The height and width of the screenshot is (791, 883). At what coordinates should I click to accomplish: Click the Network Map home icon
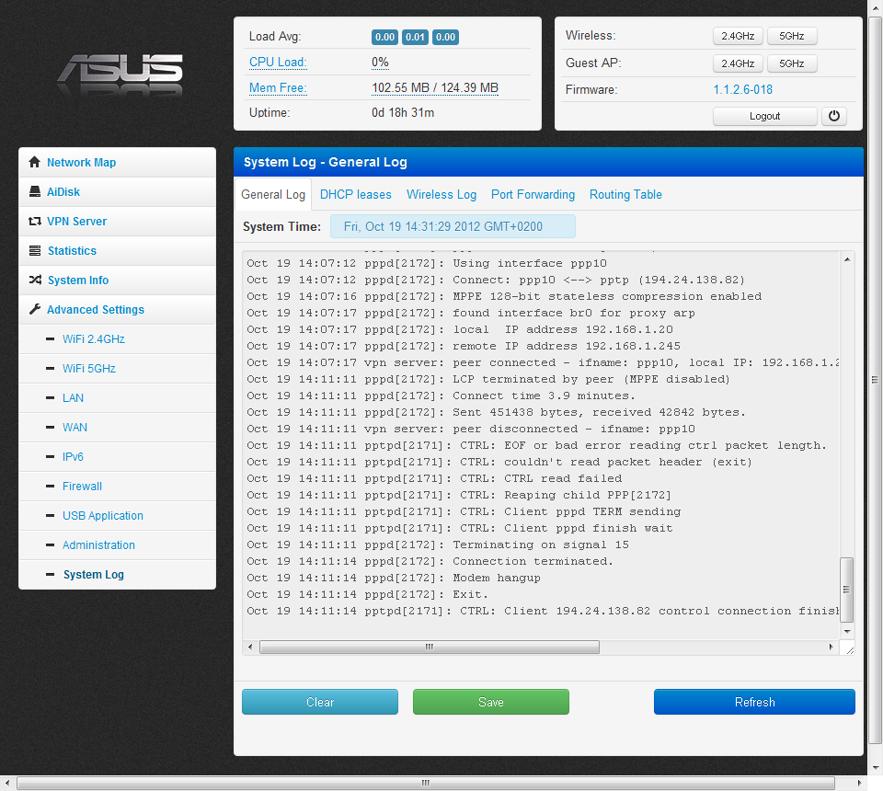35,163
